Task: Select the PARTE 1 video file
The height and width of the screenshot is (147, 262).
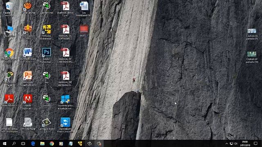Action: [x=84, y=31]
